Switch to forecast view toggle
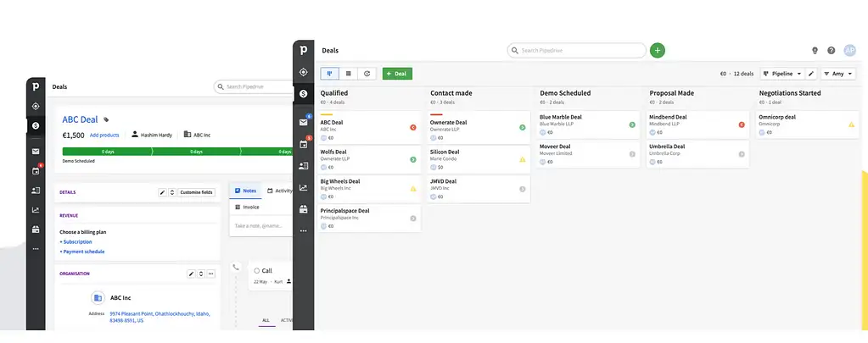The width and height of the screenshot is (868, 343). coord(367,74)
